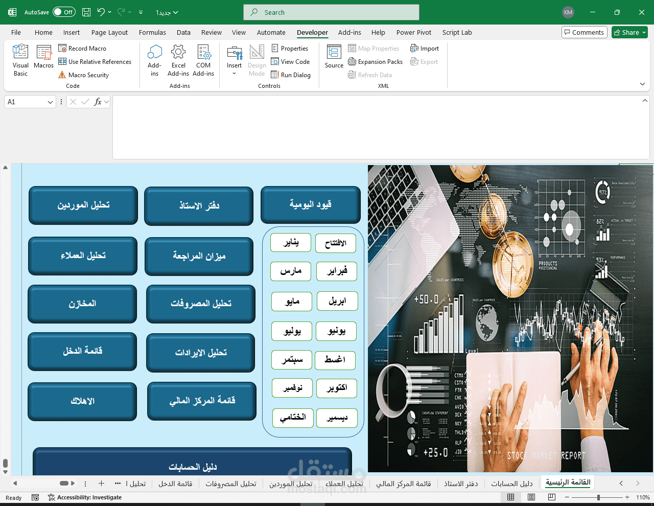Open COM Add-ins dialog
The height and width of the screenshot is (506, 654).
click(203, 60)
